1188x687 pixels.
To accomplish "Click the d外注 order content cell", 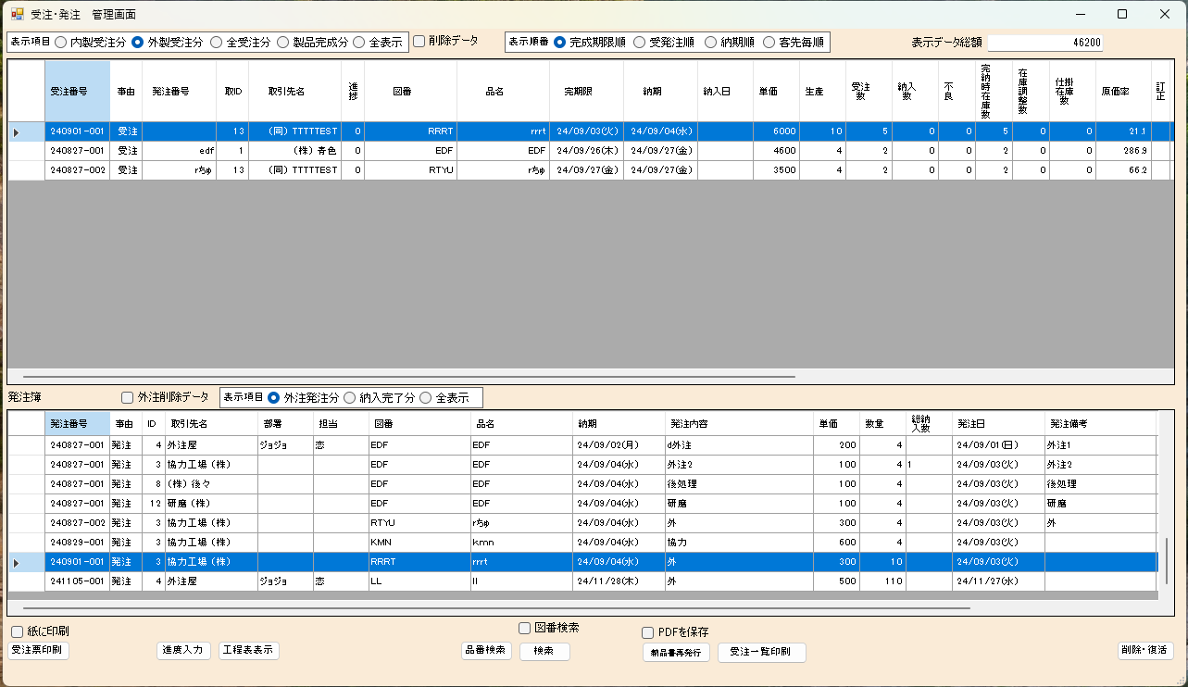I will [x=739, y=444].
